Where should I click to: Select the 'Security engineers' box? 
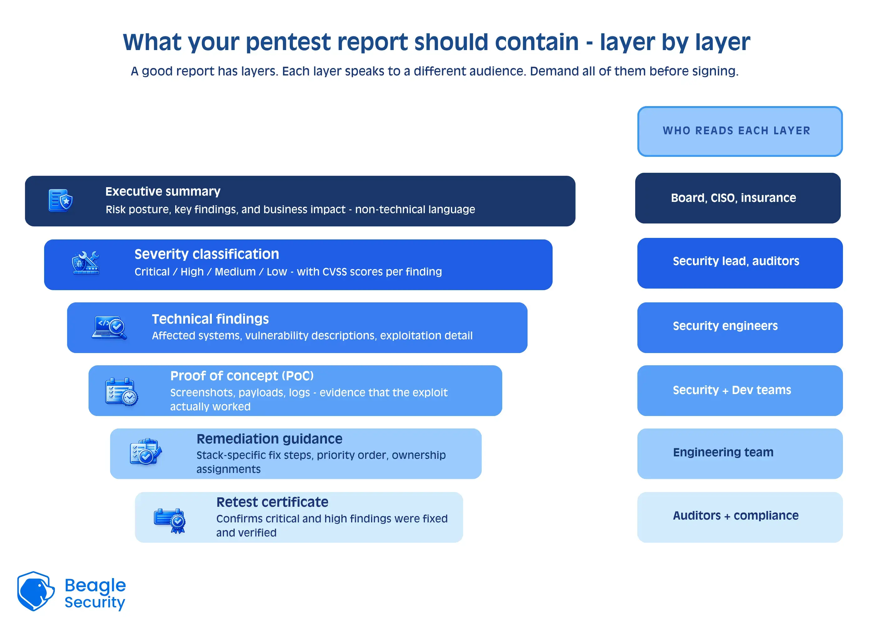pos(740,328)
